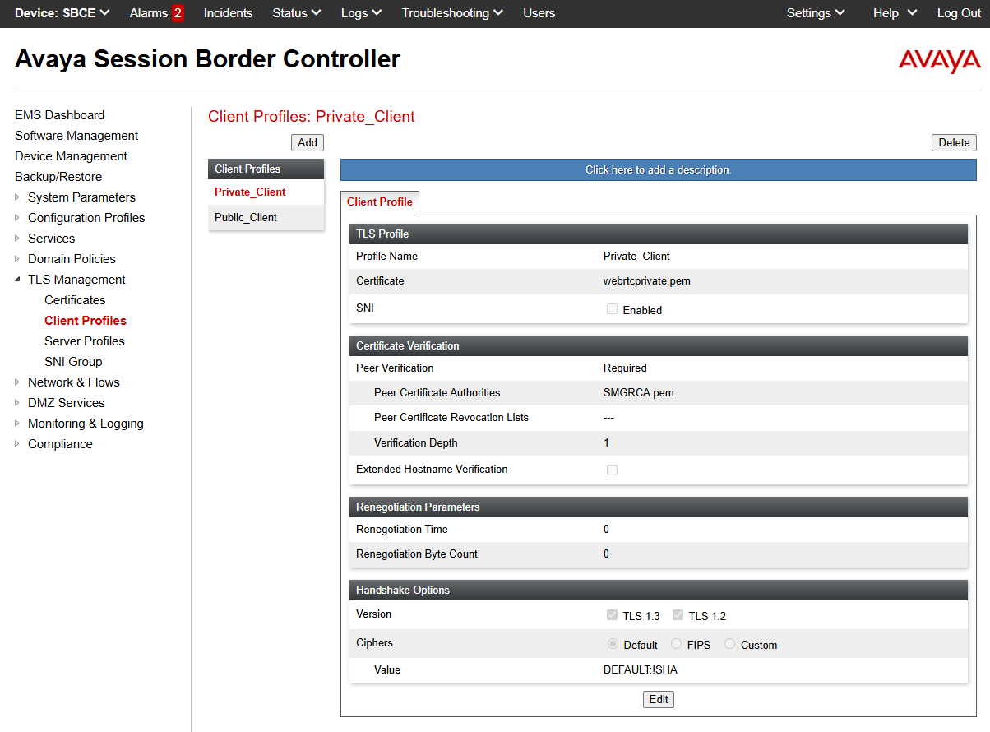Open the Settings dropdown menu
990x732 pixels.
click(x=815, y=13)
